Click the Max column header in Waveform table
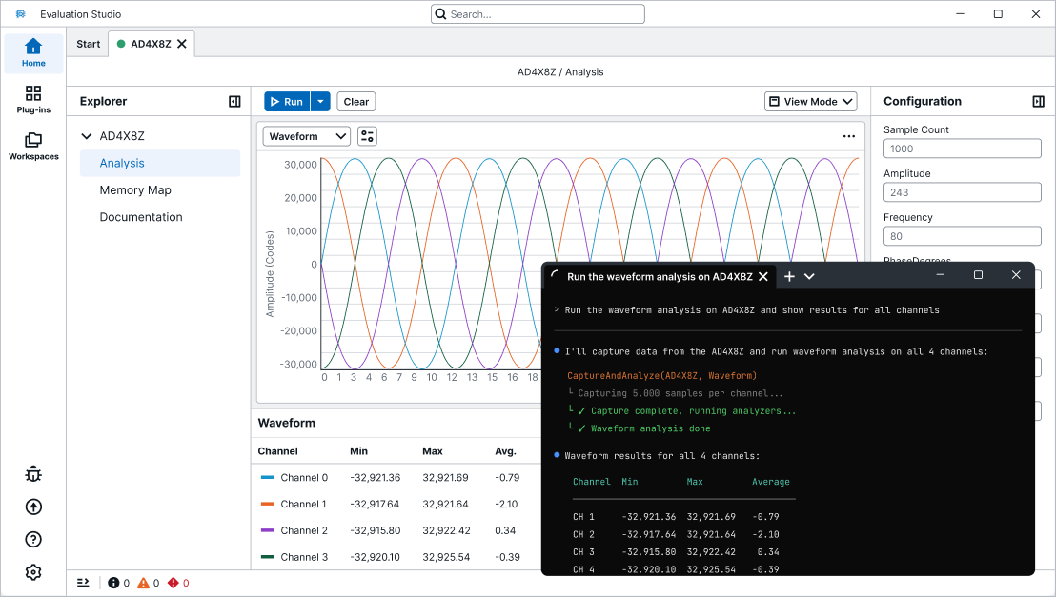 click(433, 451)
